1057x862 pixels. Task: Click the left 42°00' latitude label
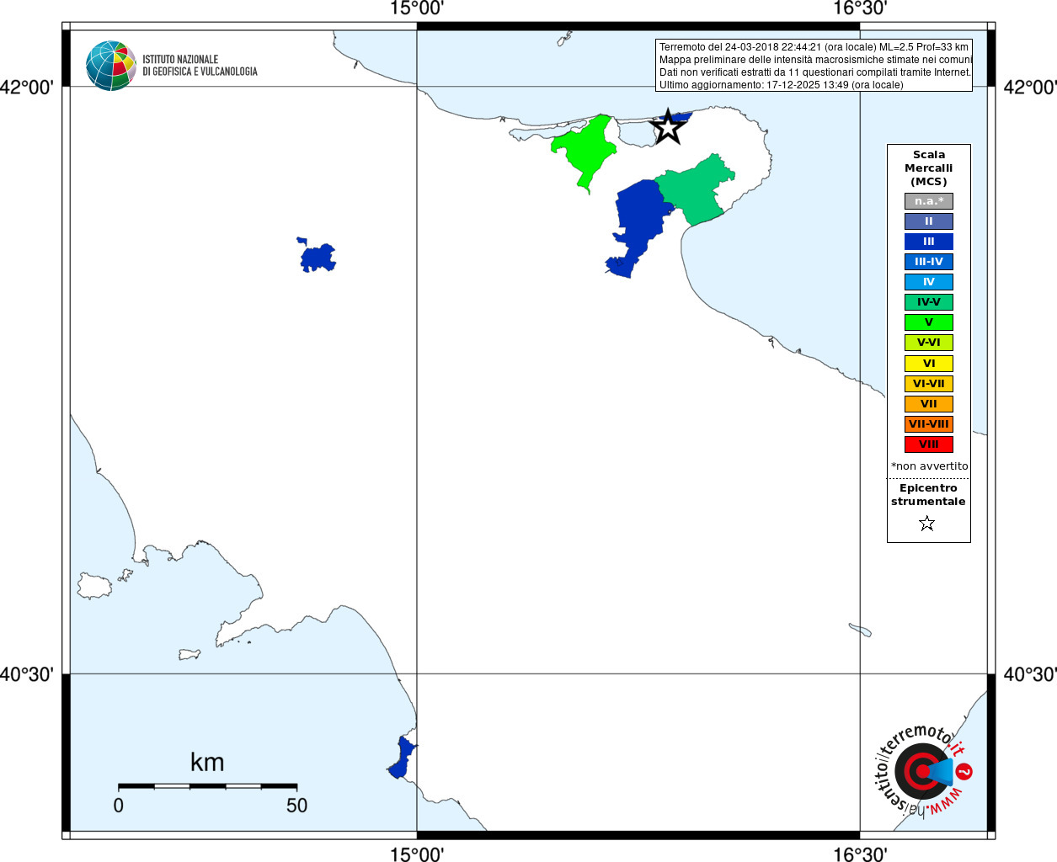[27, 87]
